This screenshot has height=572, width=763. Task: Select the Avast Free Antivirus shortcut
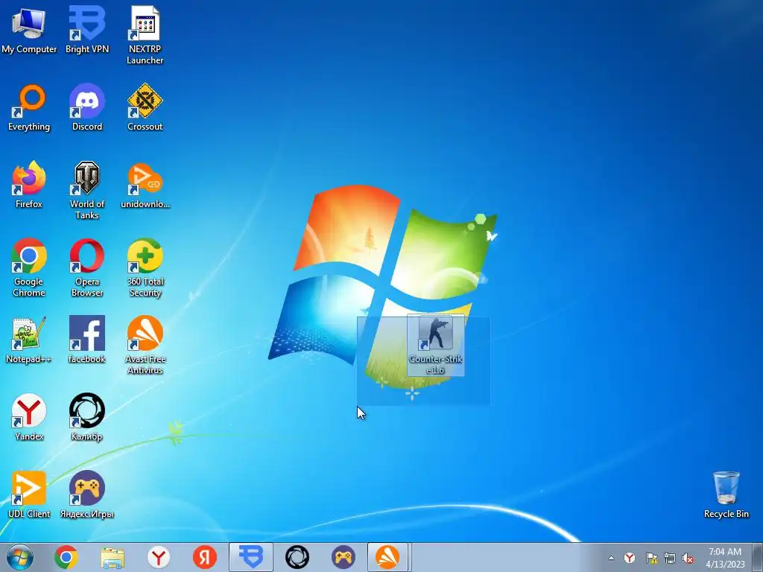(145, 346)
